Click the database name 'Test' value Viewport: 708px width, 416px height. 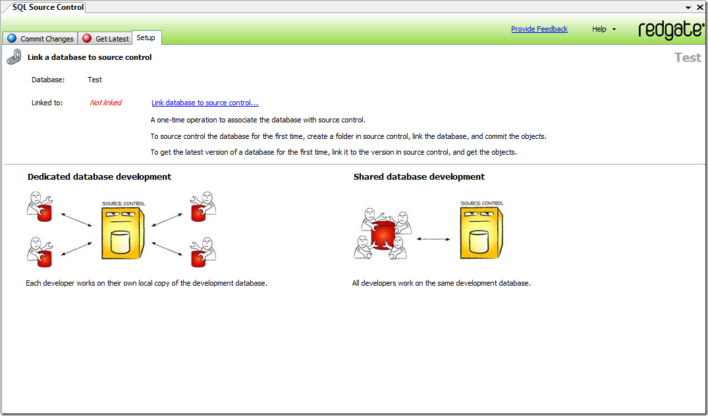pyautogui.click(x=95, y=80)
